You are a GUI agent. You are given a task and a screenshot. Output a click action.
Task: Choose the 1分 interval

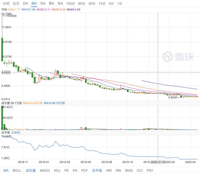tap(119, 3)
